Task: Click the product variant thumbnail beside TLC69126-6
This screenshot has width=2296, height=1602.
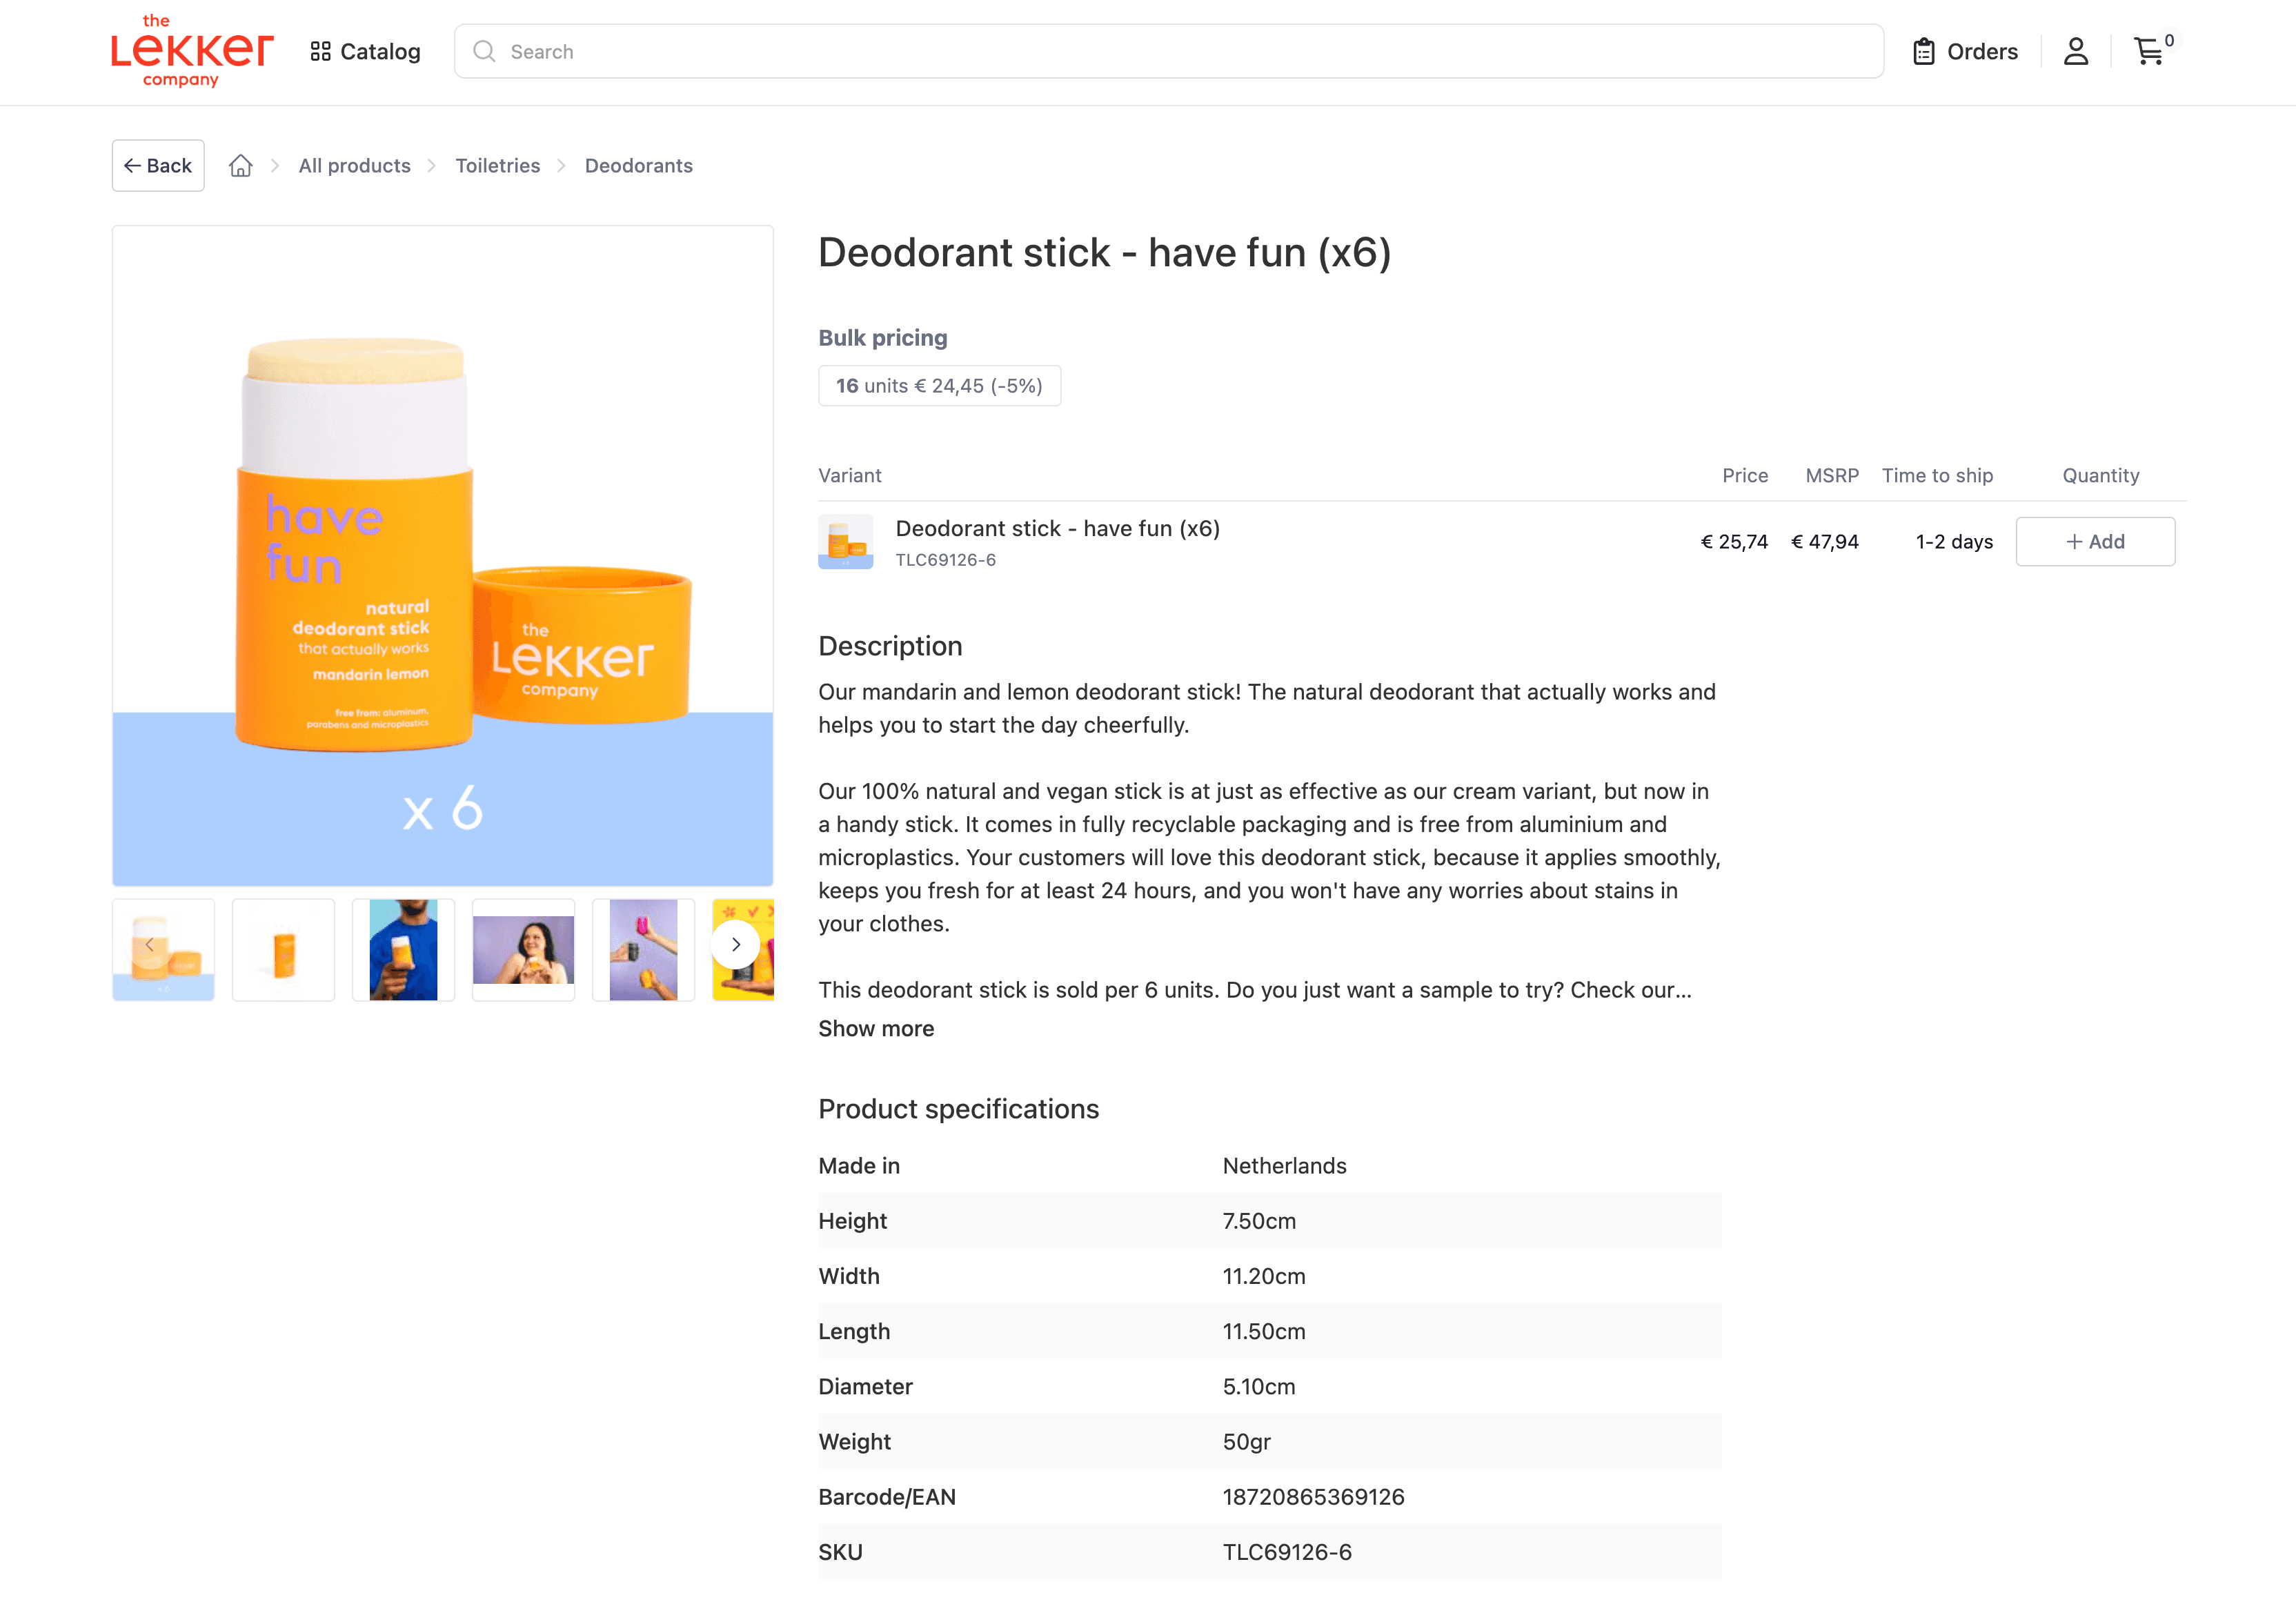Action: [x=845, y=541]
